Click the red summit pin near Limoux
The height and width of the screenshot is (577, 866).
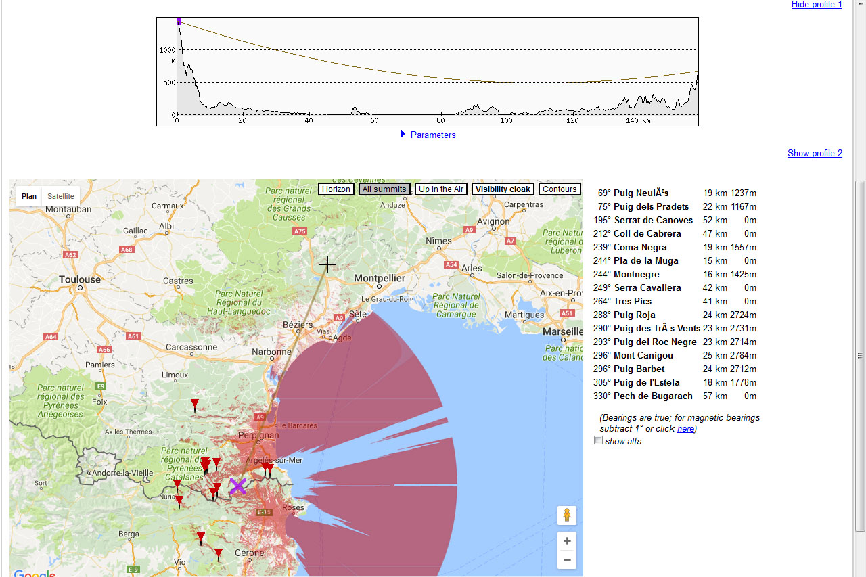[x=195, y=405]
